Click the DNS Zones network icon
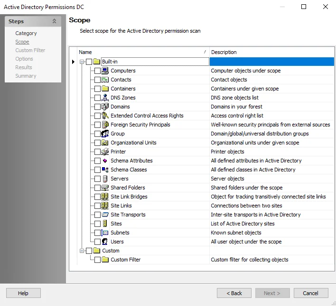 click(105, 98)
